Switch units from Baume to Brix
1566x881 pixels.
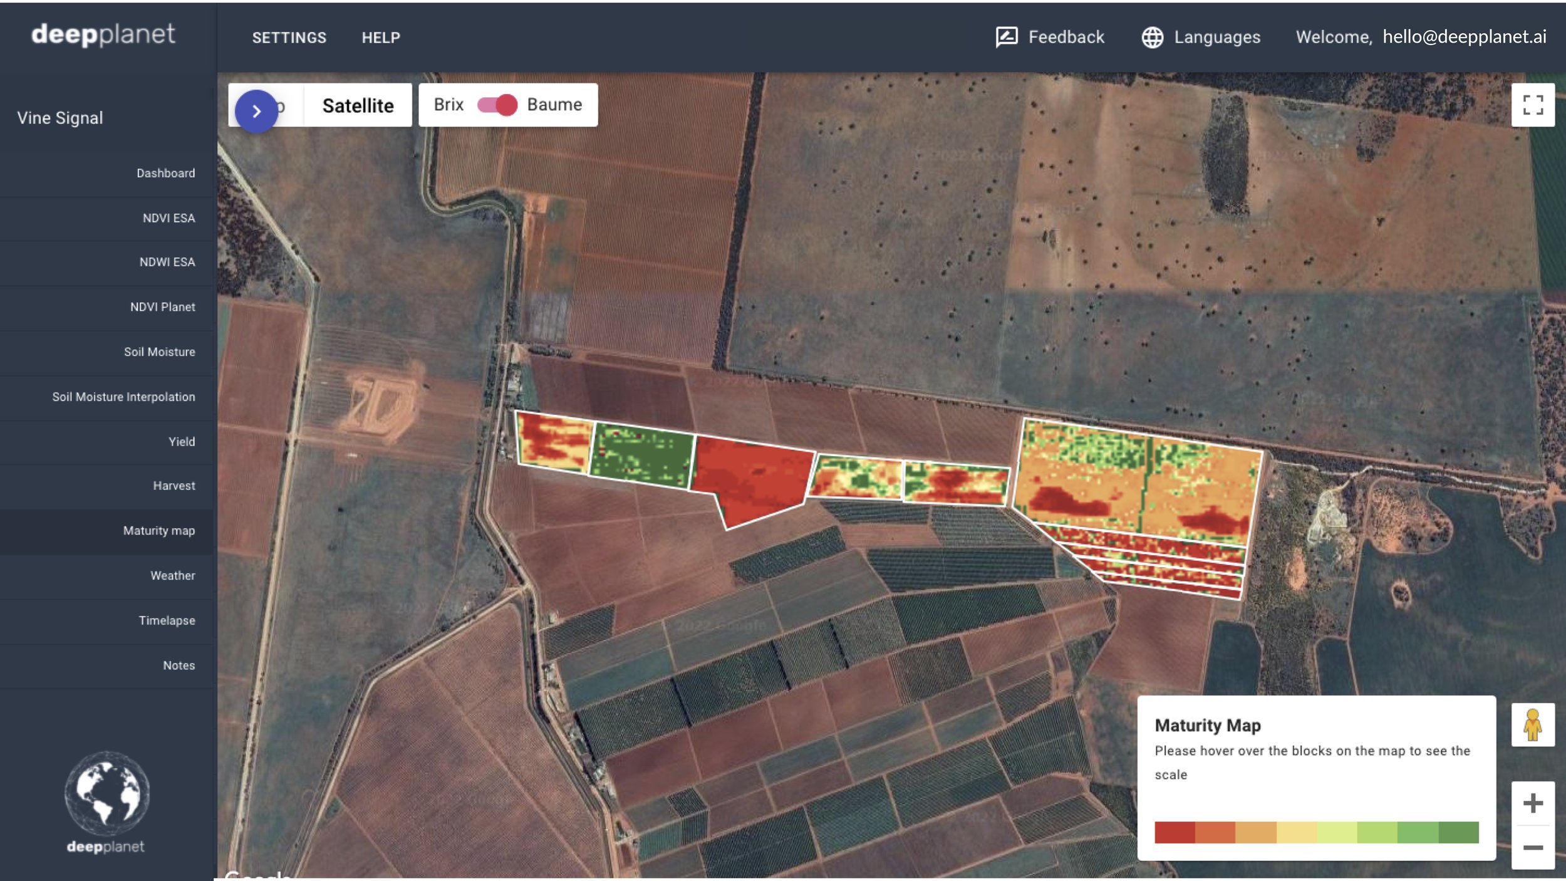pos(499,105)
